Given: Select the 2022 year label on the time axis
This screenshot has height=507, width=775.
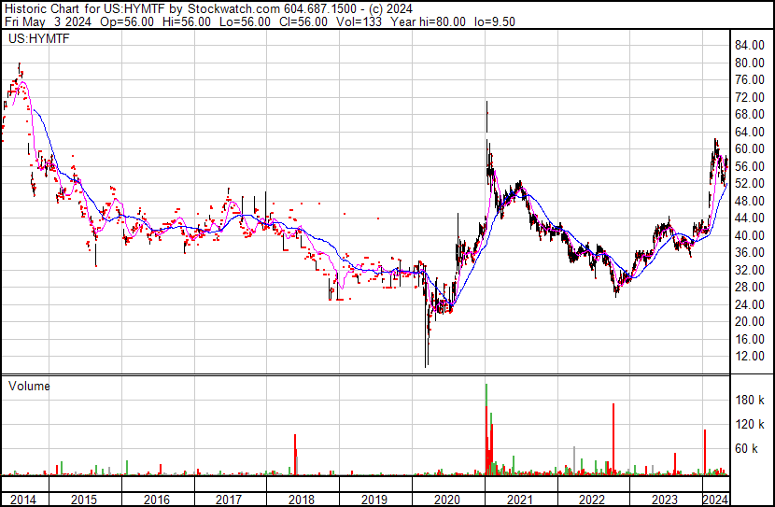Looking at the screenshot, I should coord(592,500).
